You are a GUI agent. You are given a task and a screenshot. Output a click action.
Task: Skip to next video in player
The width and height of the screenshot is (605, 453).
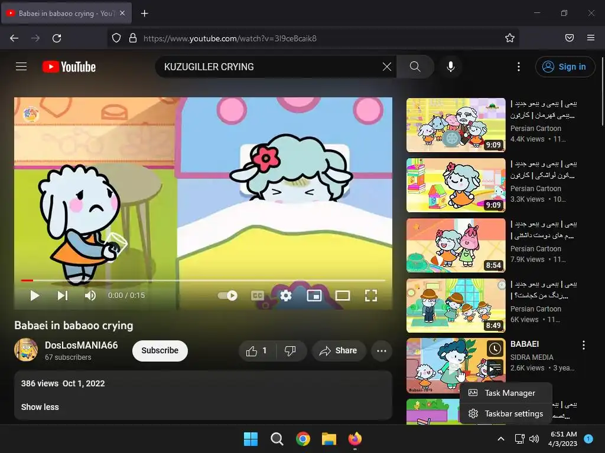click(x=63, y=296)
